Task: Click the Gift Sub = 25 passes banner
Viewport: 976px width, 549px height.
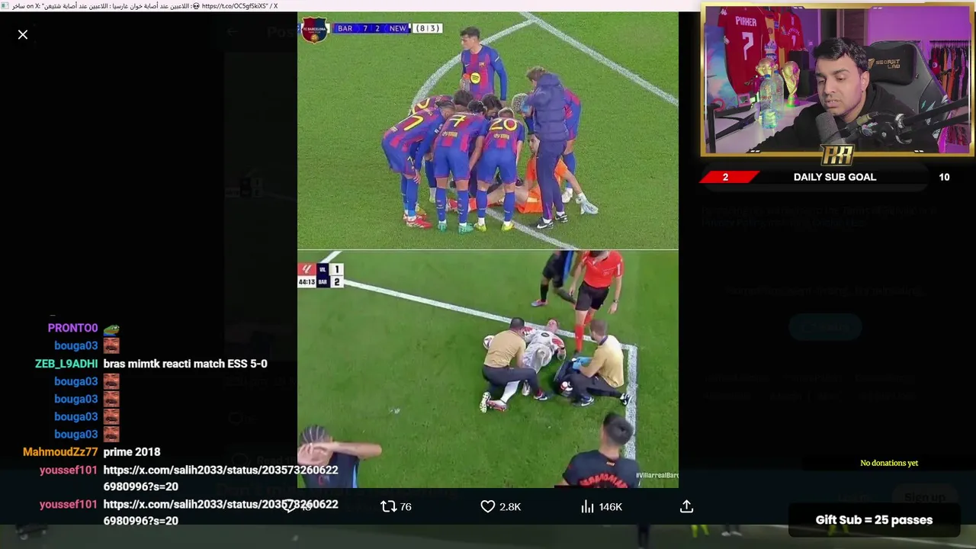Action: [x=874, y=520]
